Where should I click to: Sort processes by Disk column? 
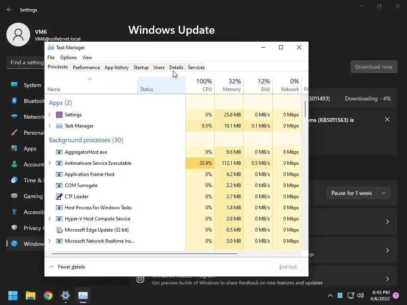258,85
